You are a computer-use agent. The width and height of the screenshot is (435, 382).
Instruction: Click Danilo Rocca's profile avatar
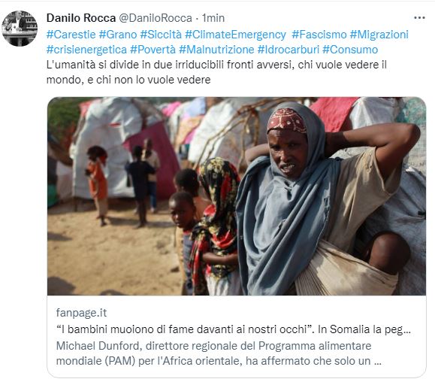click(x=20, y=29)
